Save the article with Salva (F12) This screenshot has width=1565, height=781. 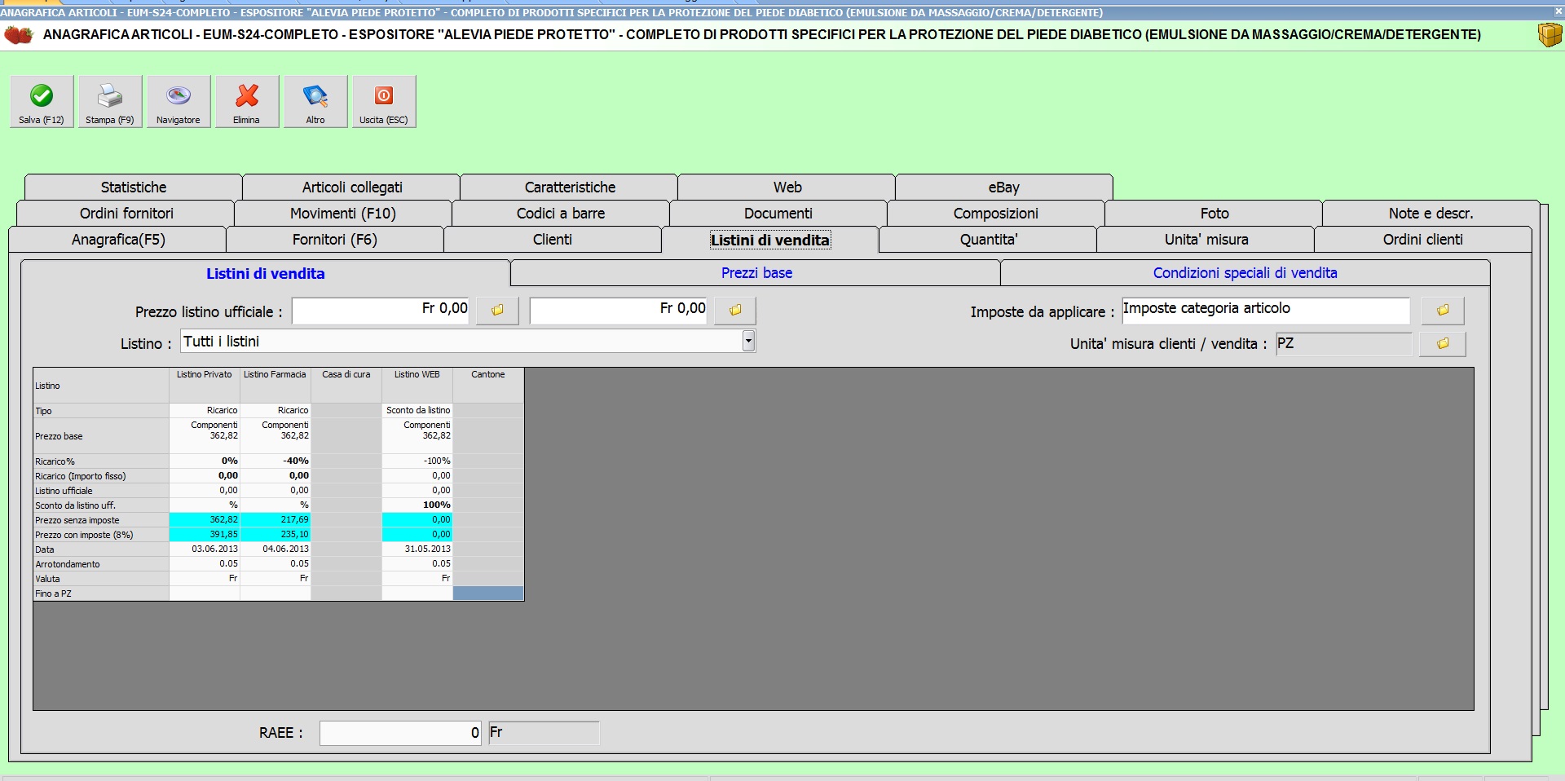click(x=42, y=102)
